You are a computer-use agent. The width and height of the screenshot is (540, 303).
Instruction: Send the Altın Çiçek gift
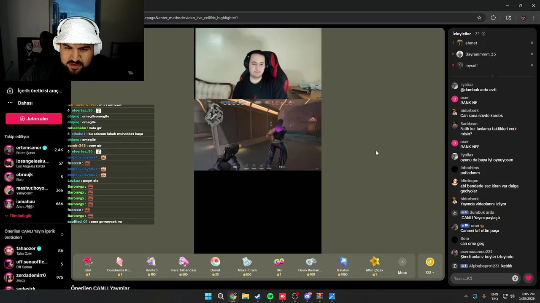pos(375,266)
